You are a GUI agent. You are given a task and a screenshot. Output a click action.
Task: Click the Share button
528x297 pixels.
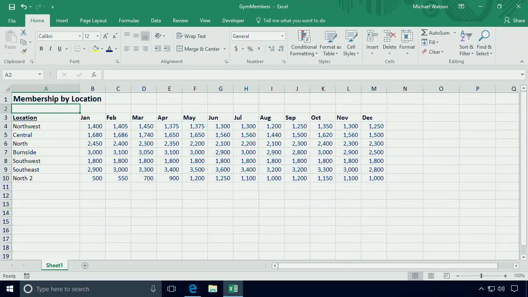pyautogui.click(x=514, y=20)
